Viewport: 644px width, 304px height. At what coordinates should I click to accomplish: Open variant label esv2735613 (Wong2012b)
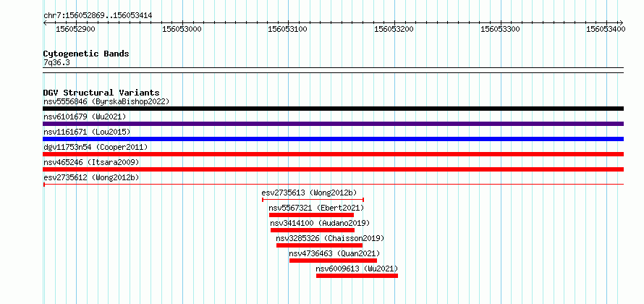(x=309, y=193)
